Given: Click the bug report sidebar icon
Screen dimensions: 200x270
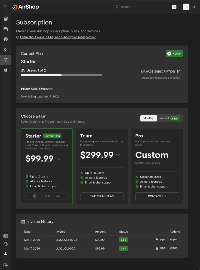Looking at the screenshot, I should pos(6,70).
